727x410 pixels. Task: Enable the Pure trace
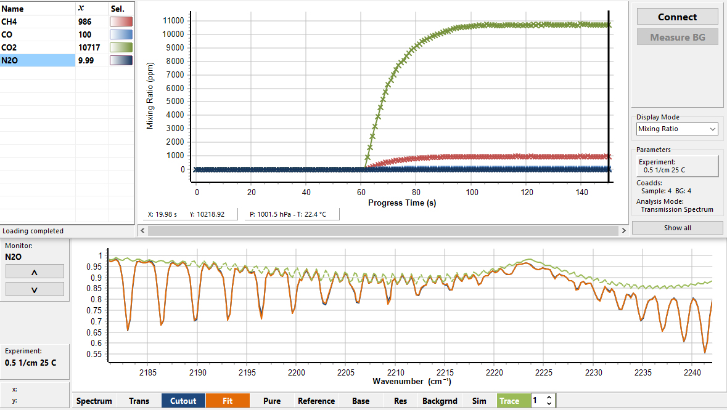(272, 401)
